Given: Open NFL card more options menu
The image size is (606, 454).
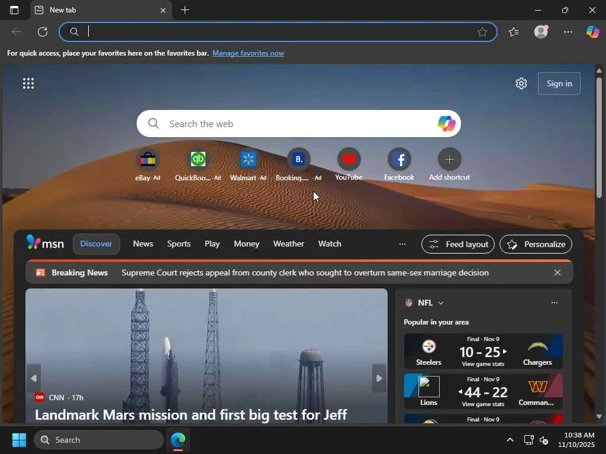Looking at the screenshot, I should (554, 303).
